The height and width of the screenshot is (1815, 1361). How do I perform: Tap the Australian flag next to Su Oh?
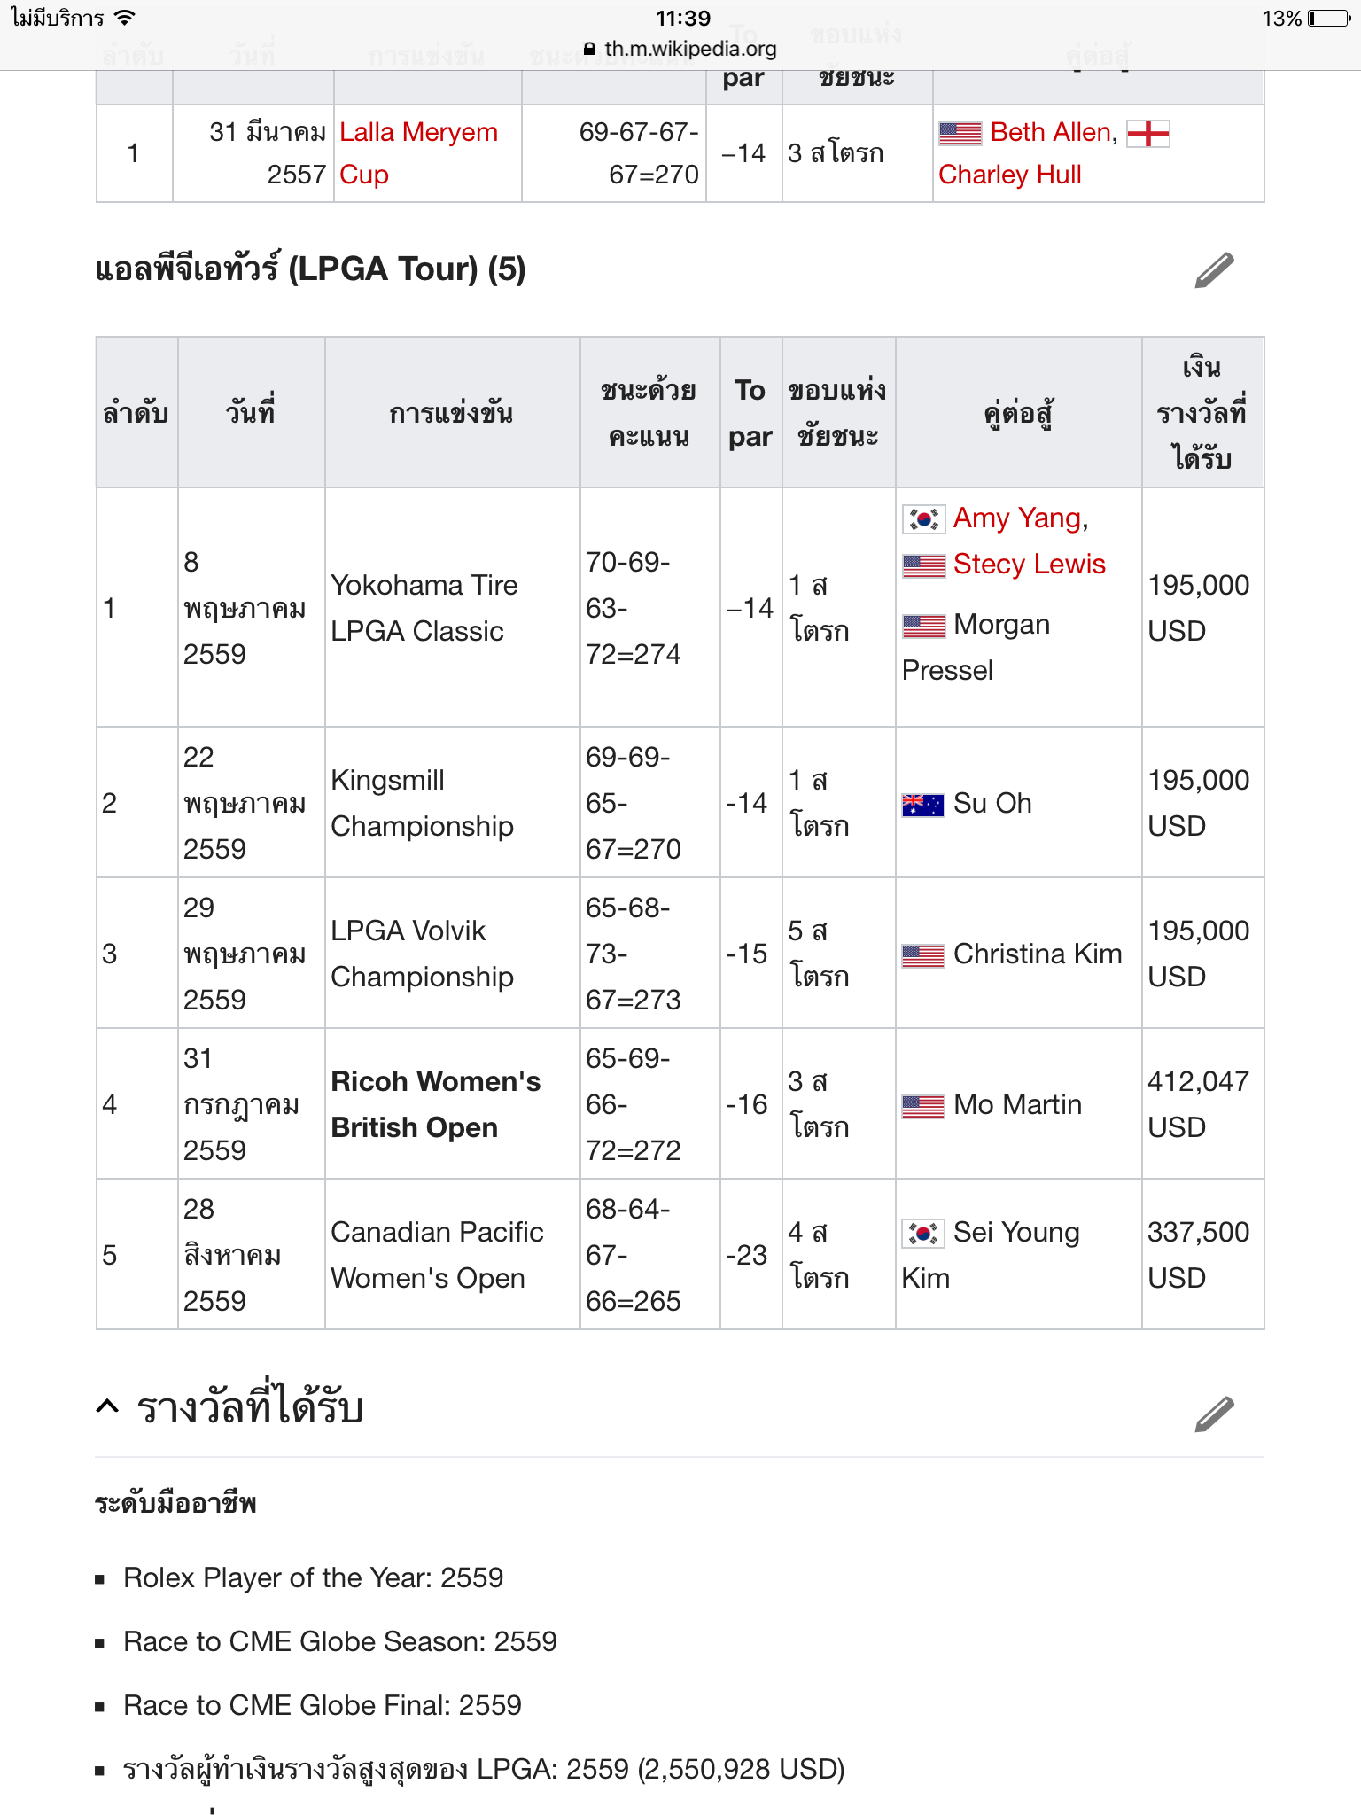pos(923,805)
